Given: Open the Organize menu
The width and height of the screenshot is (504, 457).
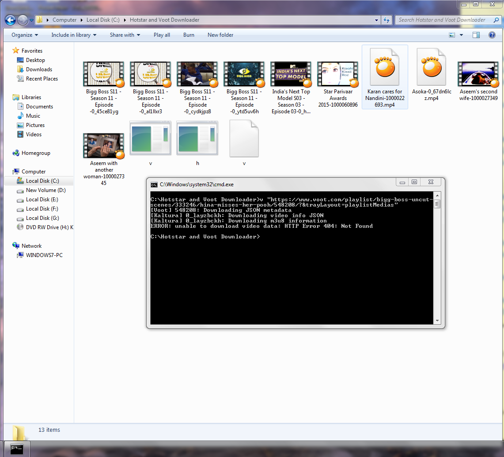Looking at the screenshot, I should (x=25, y=35).
